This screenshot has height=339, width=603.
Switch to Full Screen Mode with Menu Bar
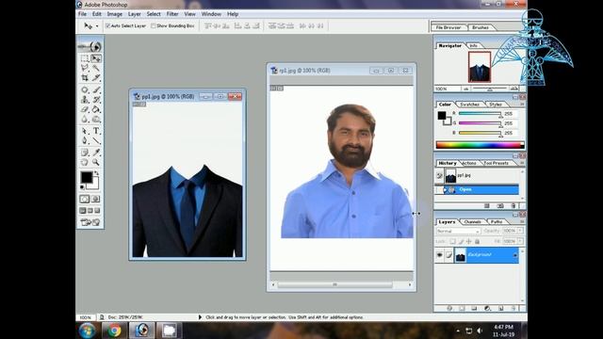pyautogui.click(x=90, y=211)
